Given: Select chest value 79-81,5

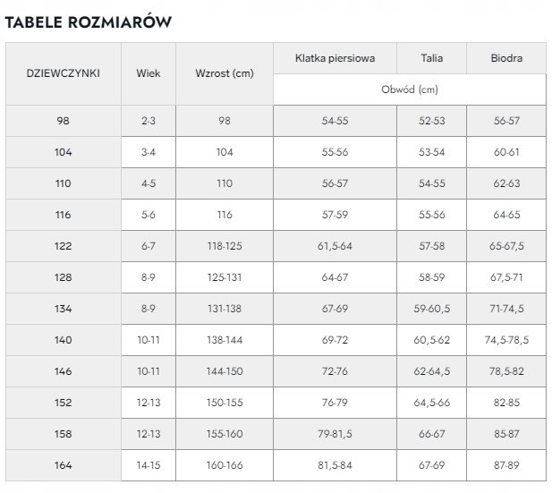Looking at the screenshot, I should [335, 434].
